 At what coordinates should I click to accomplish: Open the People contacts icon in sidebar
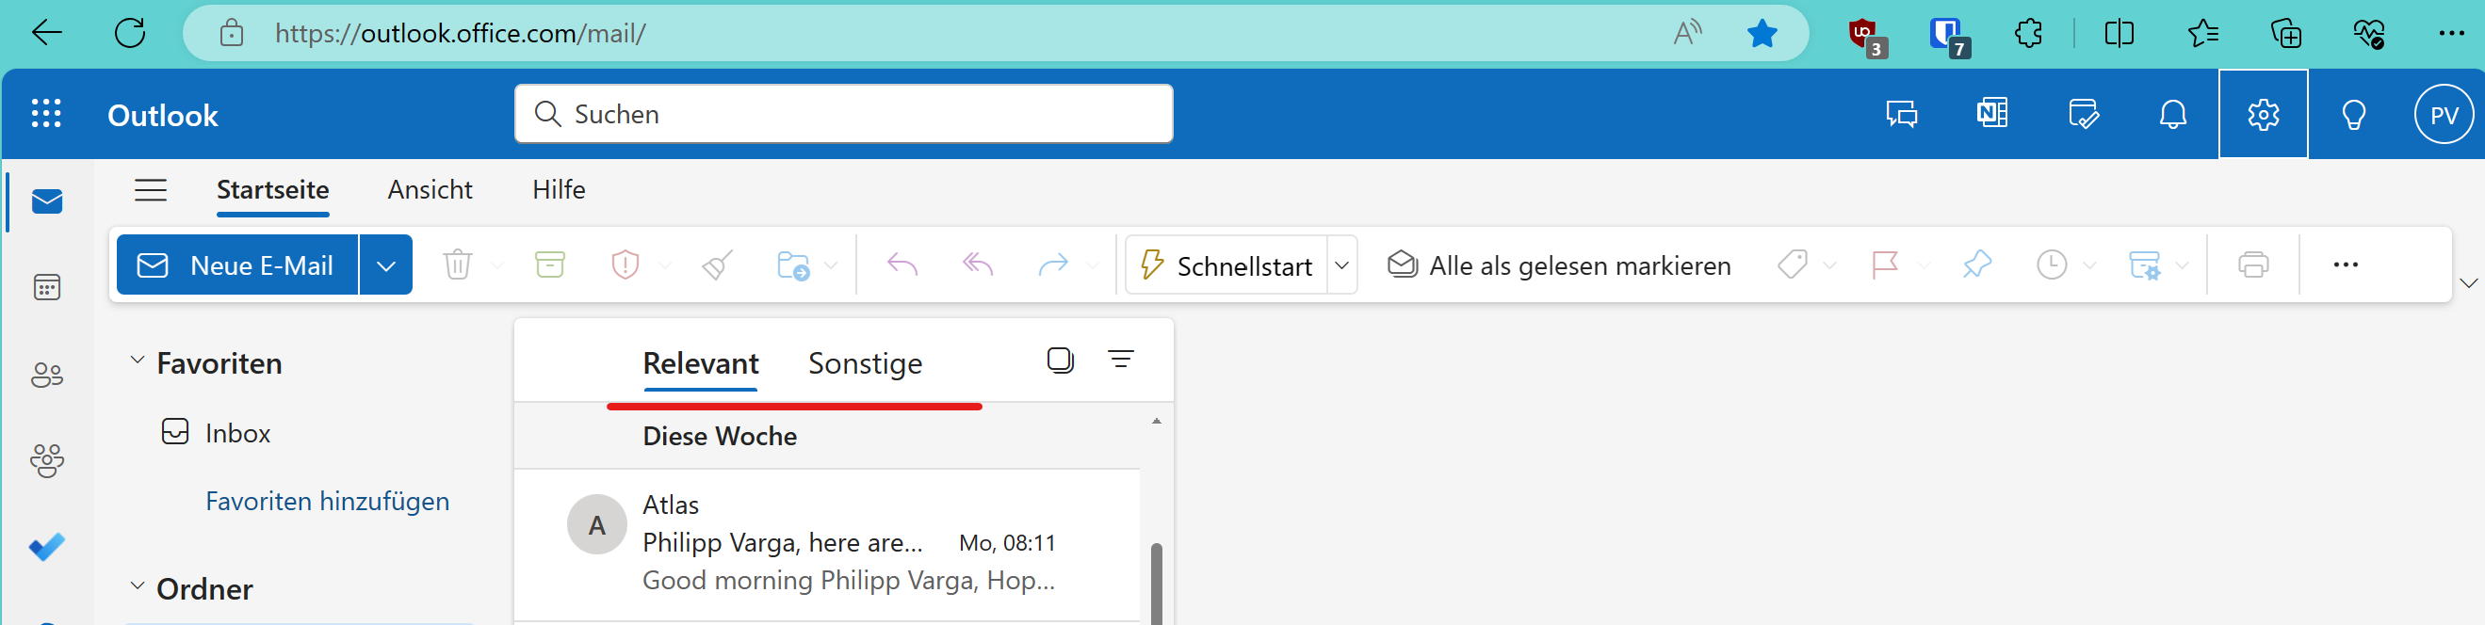46,375
